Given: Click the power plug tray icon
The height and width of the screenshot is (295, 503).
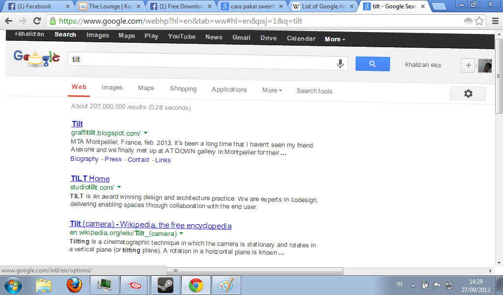Looking at the screenshot, I should pos(425,285).
